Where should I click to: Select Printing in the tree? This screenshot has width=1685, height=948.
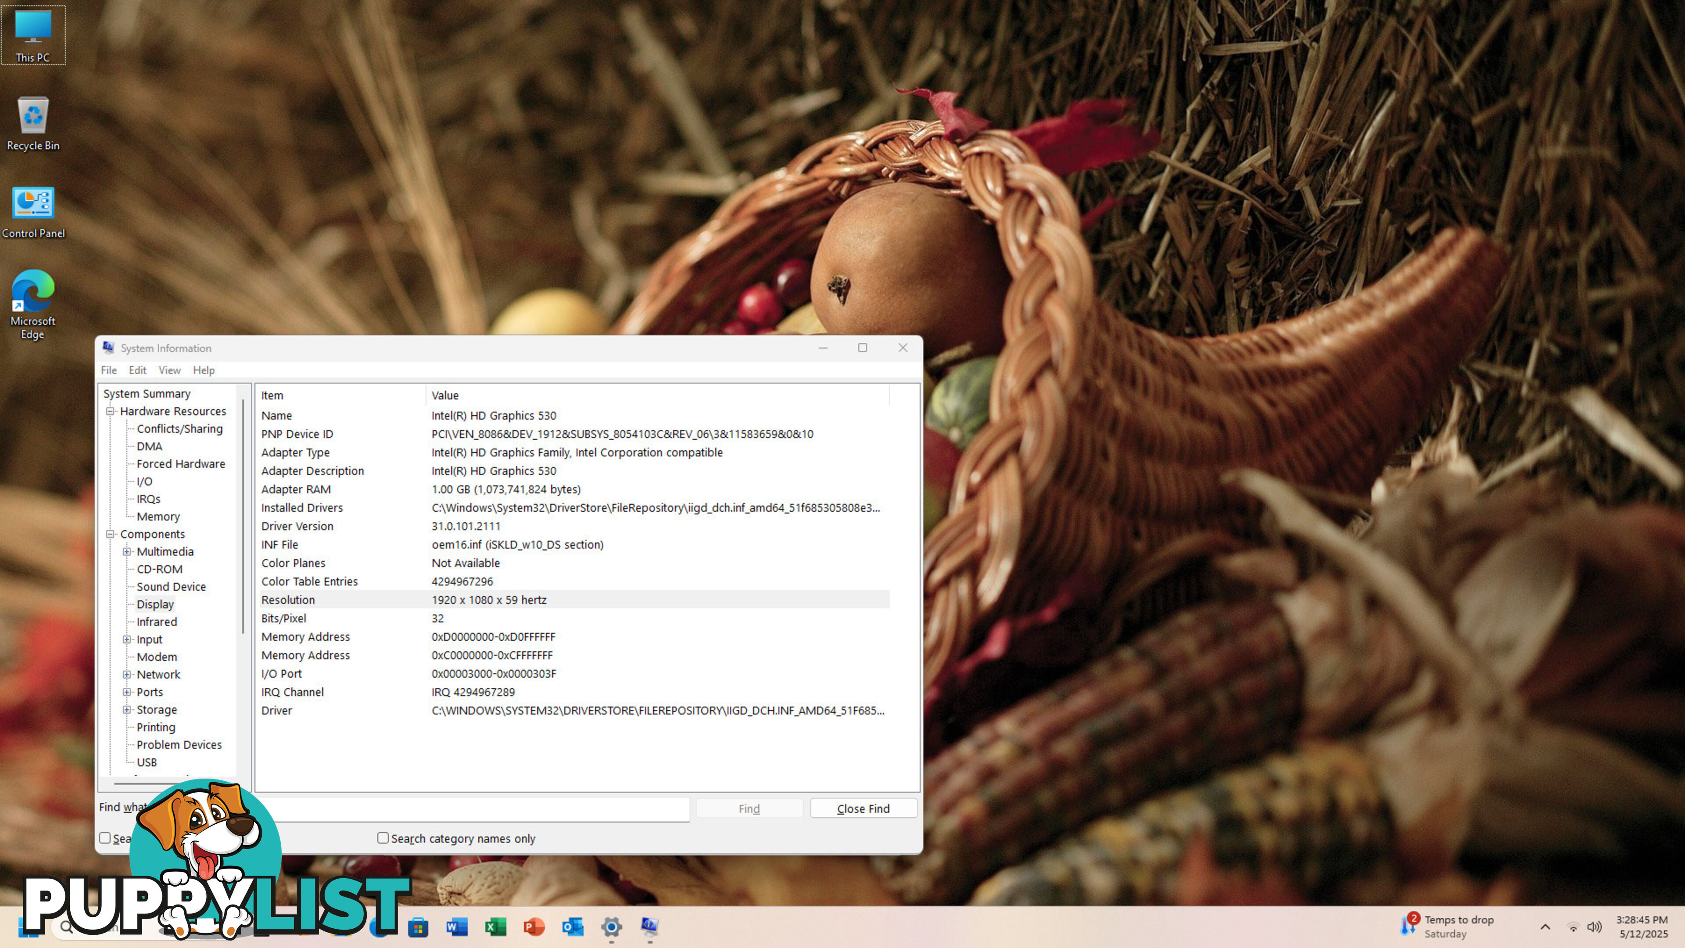coord(156,728)
